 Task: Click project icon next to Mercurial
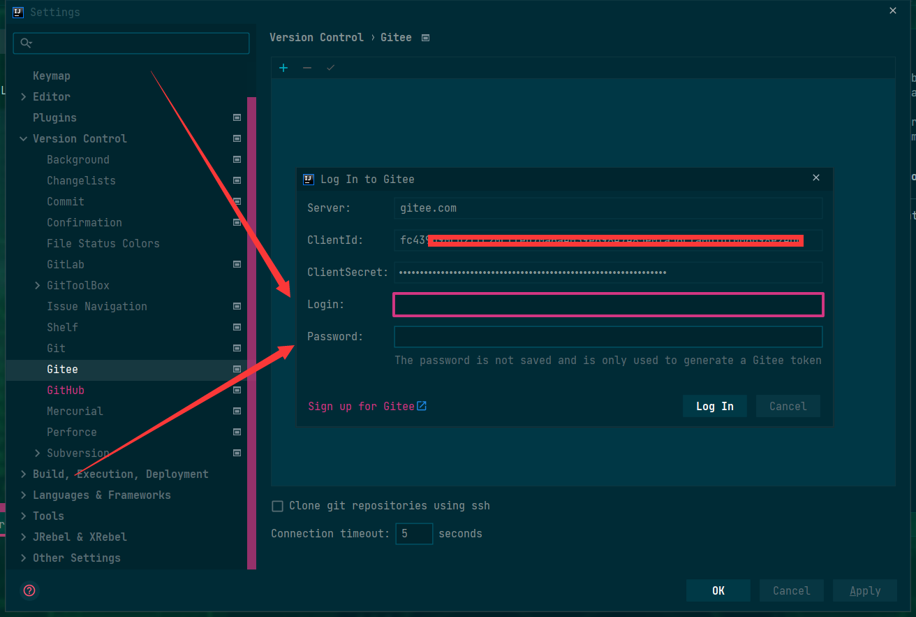237,411
